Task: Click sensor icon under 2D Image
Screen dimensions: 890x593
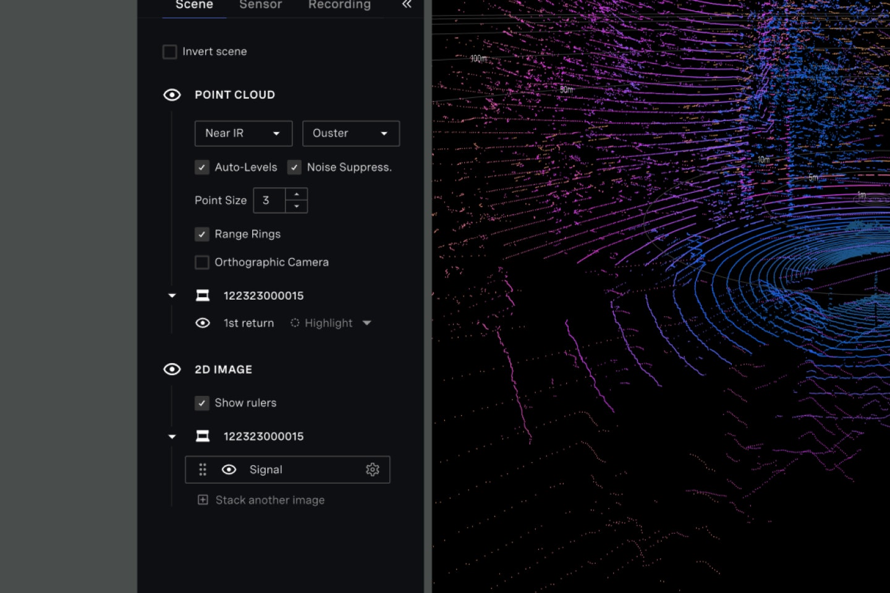Action: 203,436
